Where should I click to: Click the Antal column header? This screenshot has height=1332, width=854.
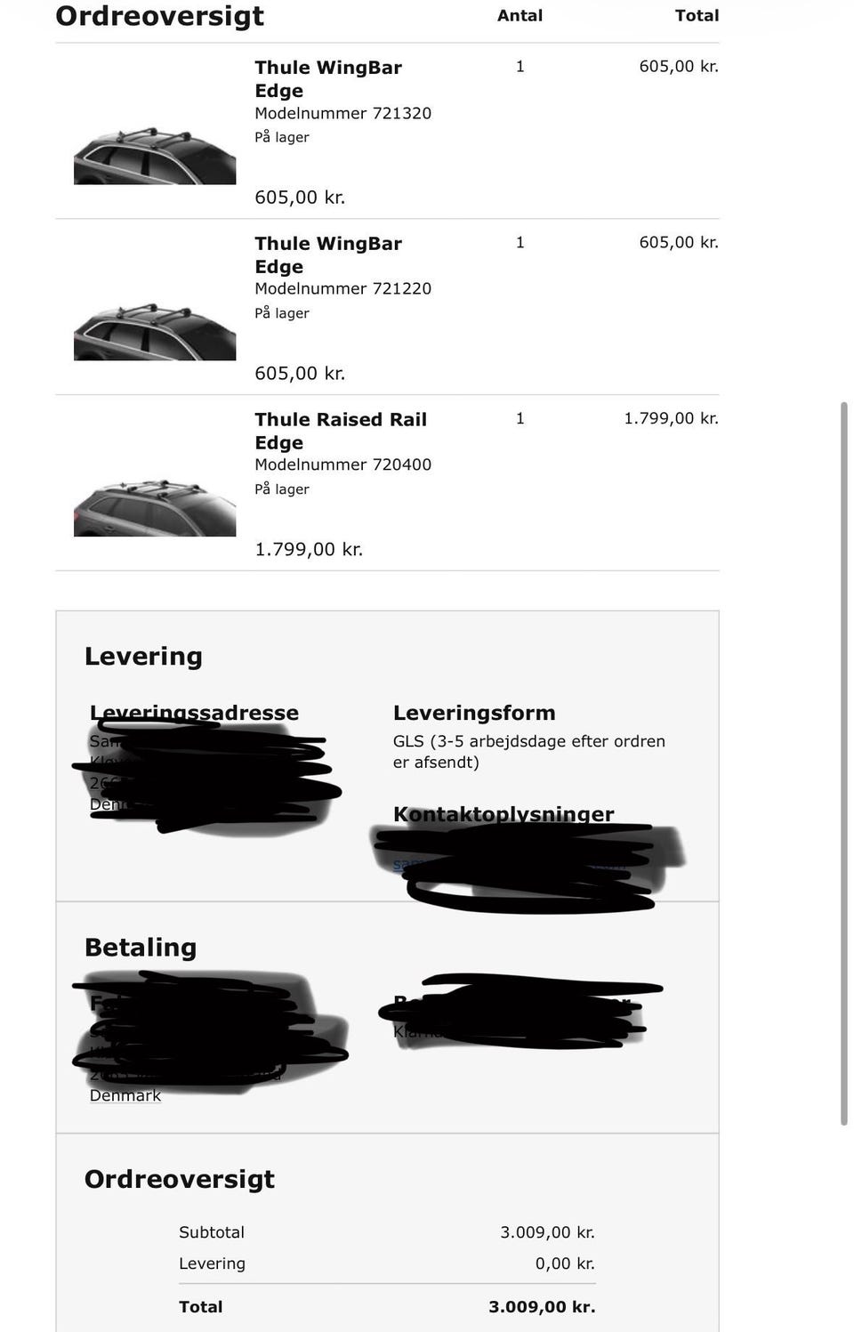pos(520,15)
